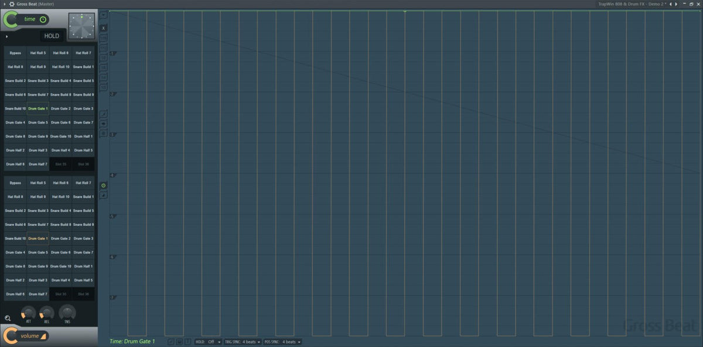The height and width of the screenshot is (347, 703).
Task: Toggle the HOLD button
Action: coord(52,36)
